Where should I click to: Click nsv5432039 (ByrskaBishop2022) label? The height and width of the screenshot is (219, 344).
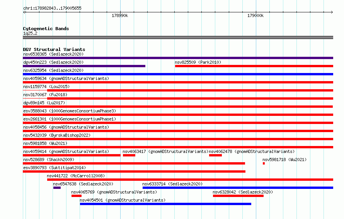[57, 135]
